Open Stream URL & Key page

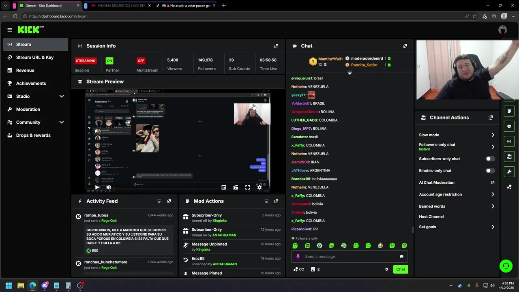coord(36,57)
